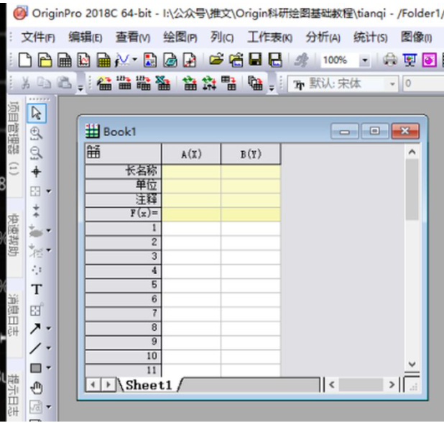Save the project with floppy icon
Image resolution: width=444 pixels, height=423 pixels.
(256, 60)
